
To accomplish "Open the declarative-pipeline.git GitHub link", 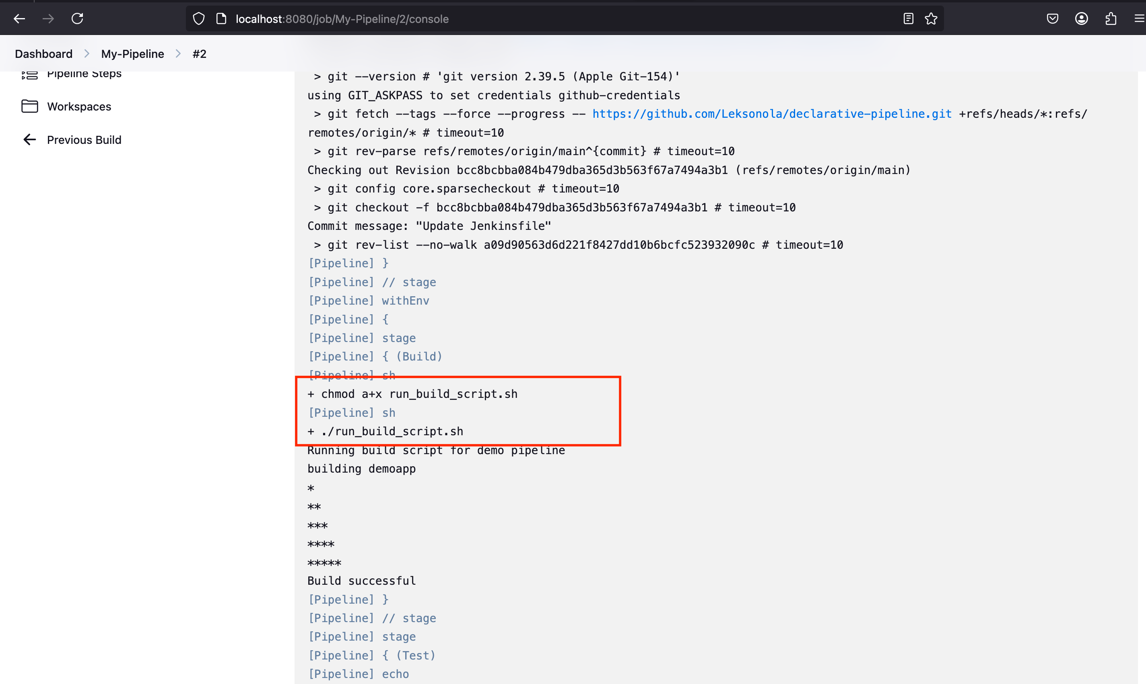I will coord(772,114).
